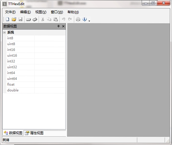Viewport: 172px width, 145px height.
Task: Click the 系统 group header text
Action: 11,32
